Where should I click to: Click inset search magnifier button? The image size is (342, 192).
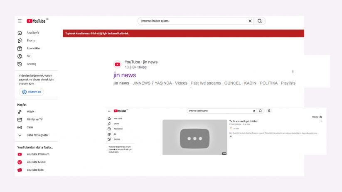pyautogui.click(x=261, y=111)
